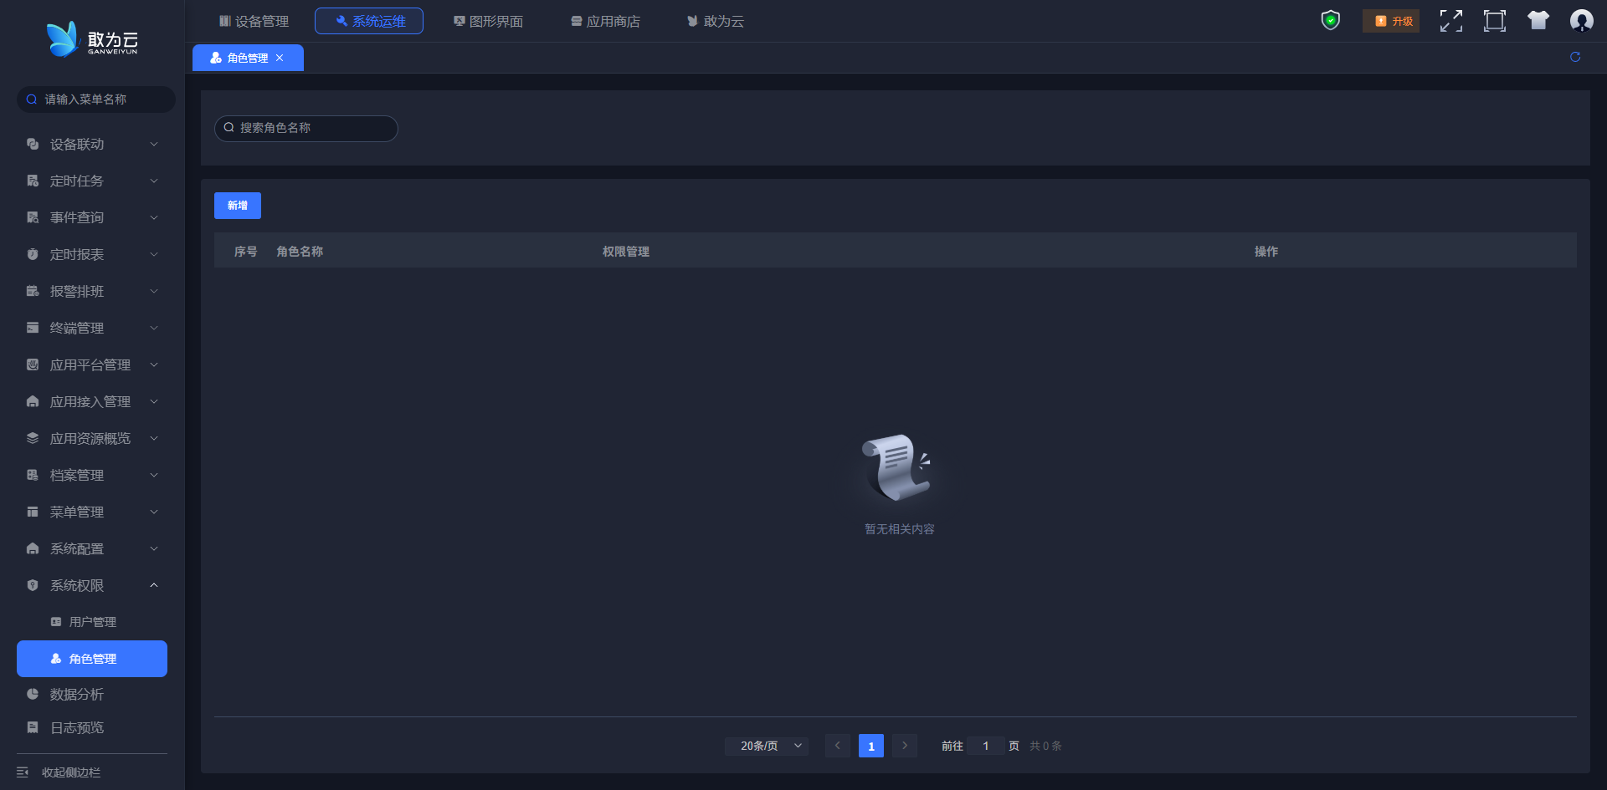The height and width of the screenshot is (790, 1607).
Task: Expand the 设备联动 menu chevron
Action: (x=154, y=144)
